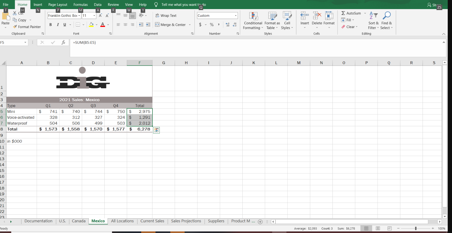452x233 pixels.
Task: Open Cell Styles gallery
Action: tap(287, 21)
